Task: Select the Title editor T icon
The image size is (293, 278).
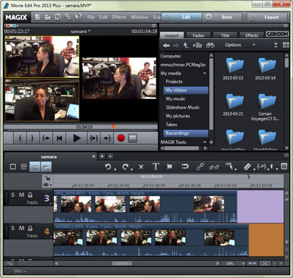Action: point(156,166)
